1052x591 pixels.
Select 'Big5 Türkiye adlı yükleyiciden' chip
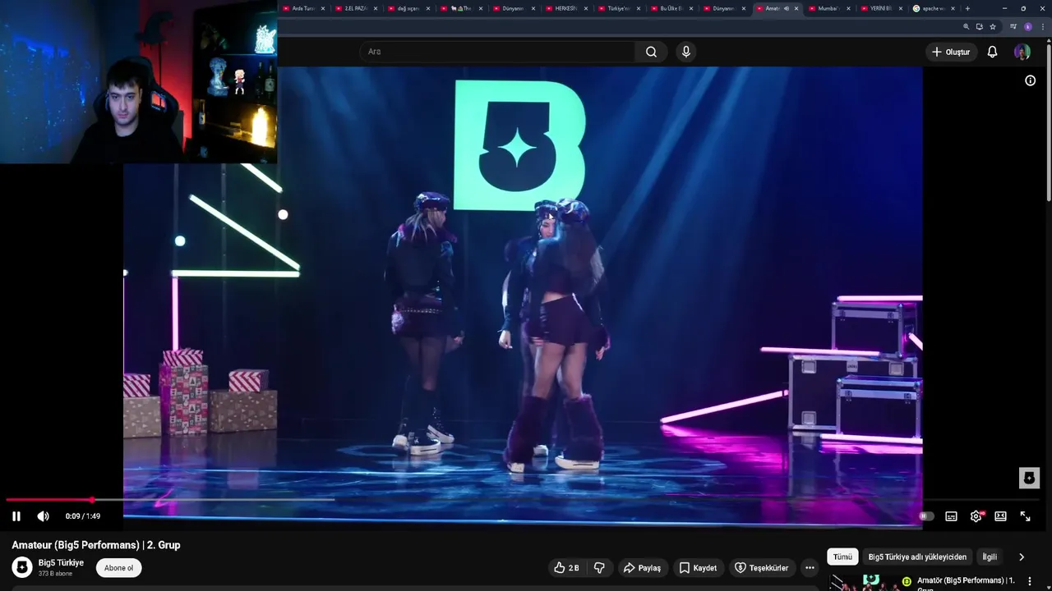[x=917, y=557]
